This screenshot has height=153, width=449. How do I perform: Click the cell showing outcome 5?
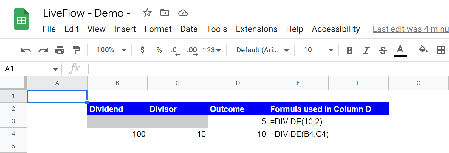click(238, 121)
